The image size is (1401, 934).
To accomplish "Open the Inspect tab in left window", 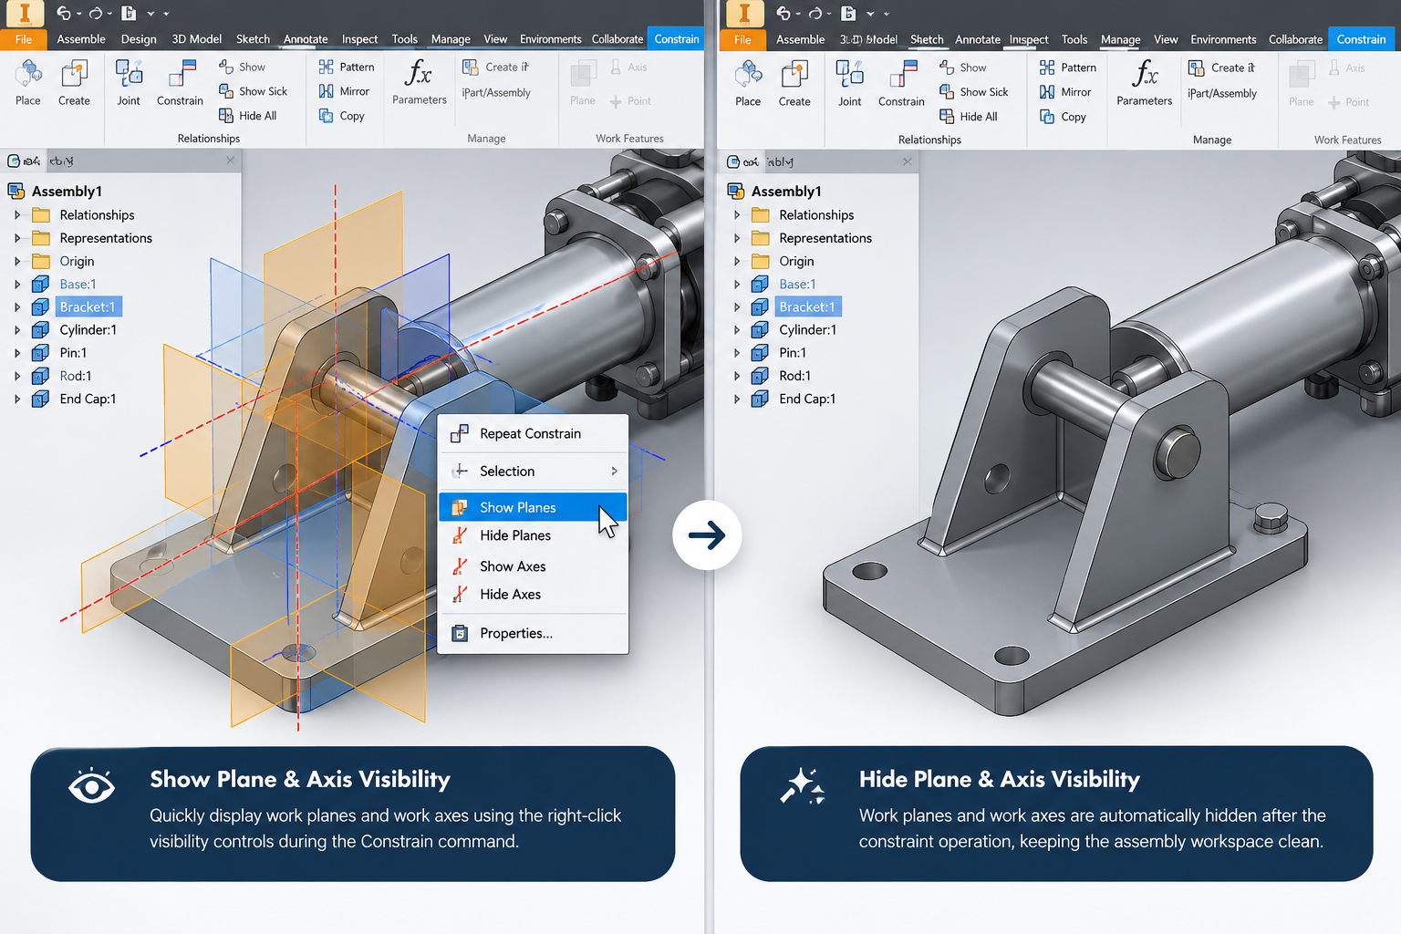I will (x=359, y=39).
